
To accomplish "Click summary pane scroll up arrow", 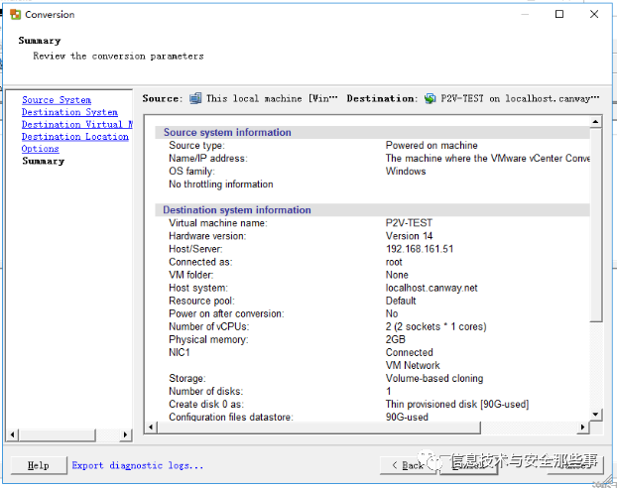I will click(596, 122).
